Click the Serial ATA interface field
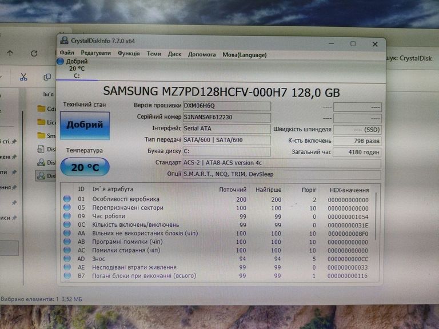The height and width of the screenshot is (329, 439). tap(227, 129)
